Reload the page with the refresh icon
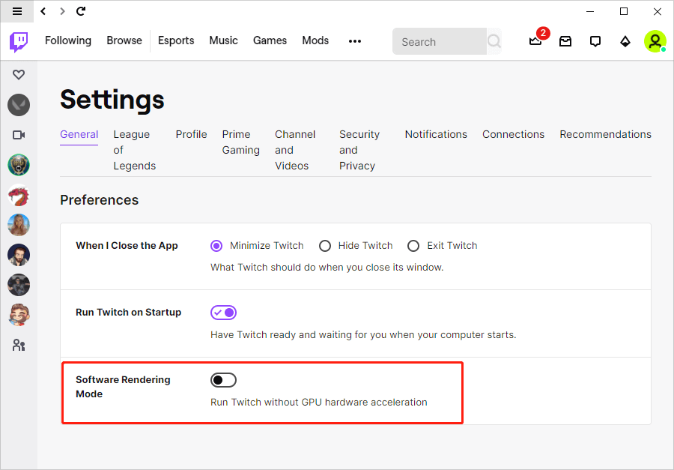The height and width of the screenshot is (470, 674). tap(81, 12)
